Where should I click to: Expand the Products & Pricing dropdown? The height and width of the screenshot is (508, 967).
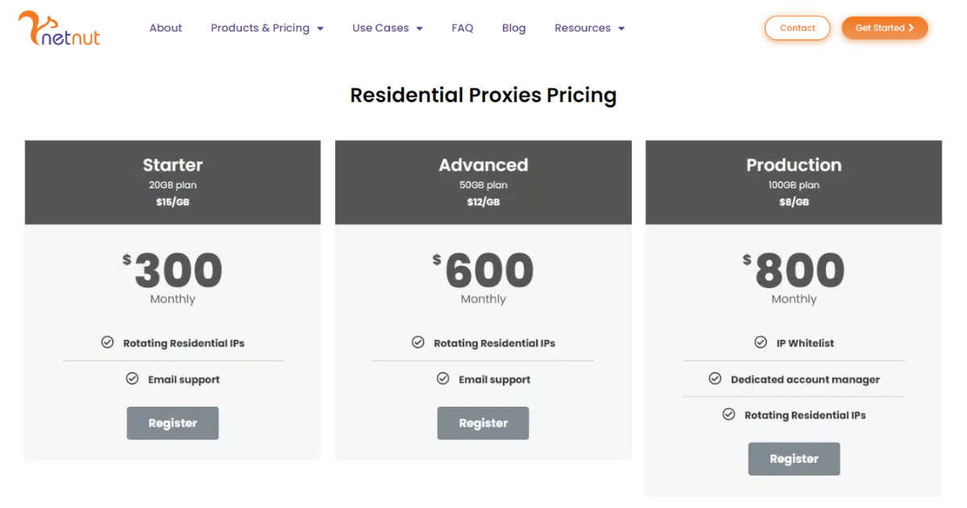click(320, 29)
